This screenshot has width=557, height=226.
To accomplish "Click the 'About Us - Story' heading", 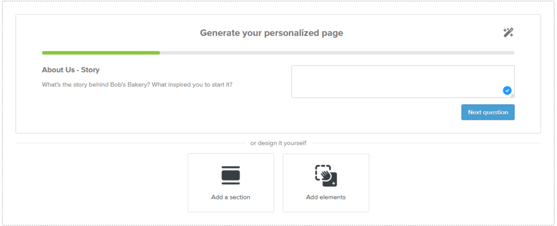I will point(71,70).
